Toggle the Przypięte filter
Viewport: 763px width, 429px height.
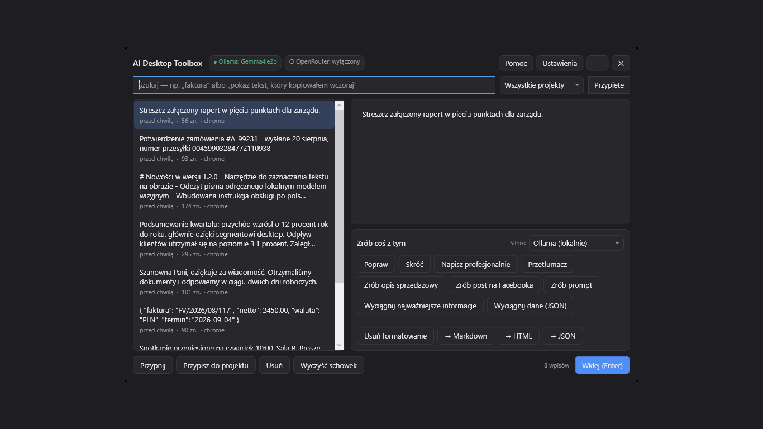(609, 85)
